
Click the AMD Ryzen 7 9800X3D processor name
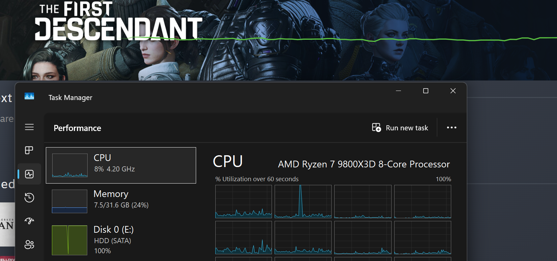coord(364,164)
